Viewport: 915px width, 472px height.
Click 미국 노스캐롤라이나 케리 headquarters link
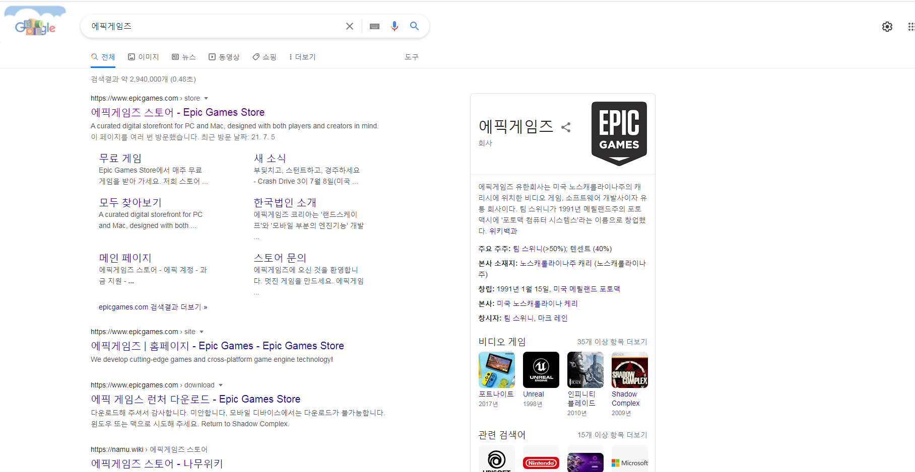click(537, 303)
